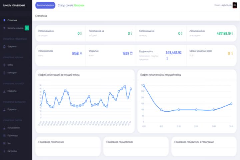Click the icon next to Категории
Screen dimensions: 240x160
4,73
